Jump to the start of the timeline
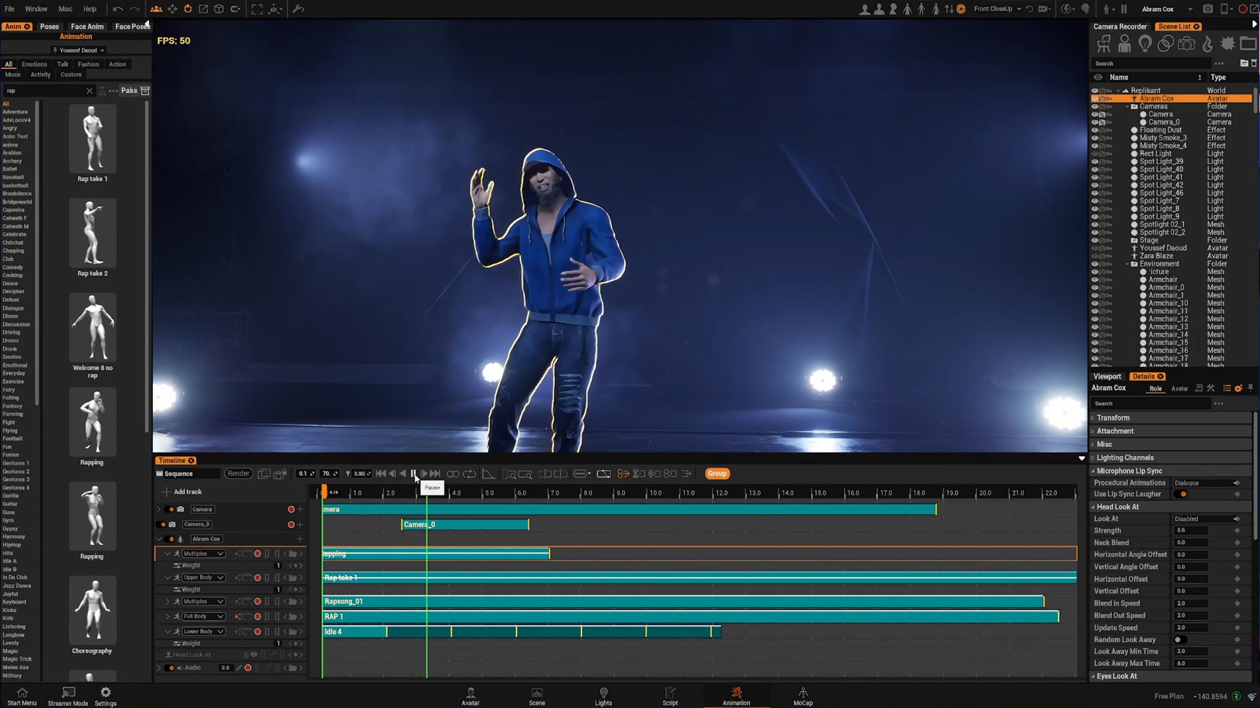This screenshot has height=708, width=1260. [381, 473]
